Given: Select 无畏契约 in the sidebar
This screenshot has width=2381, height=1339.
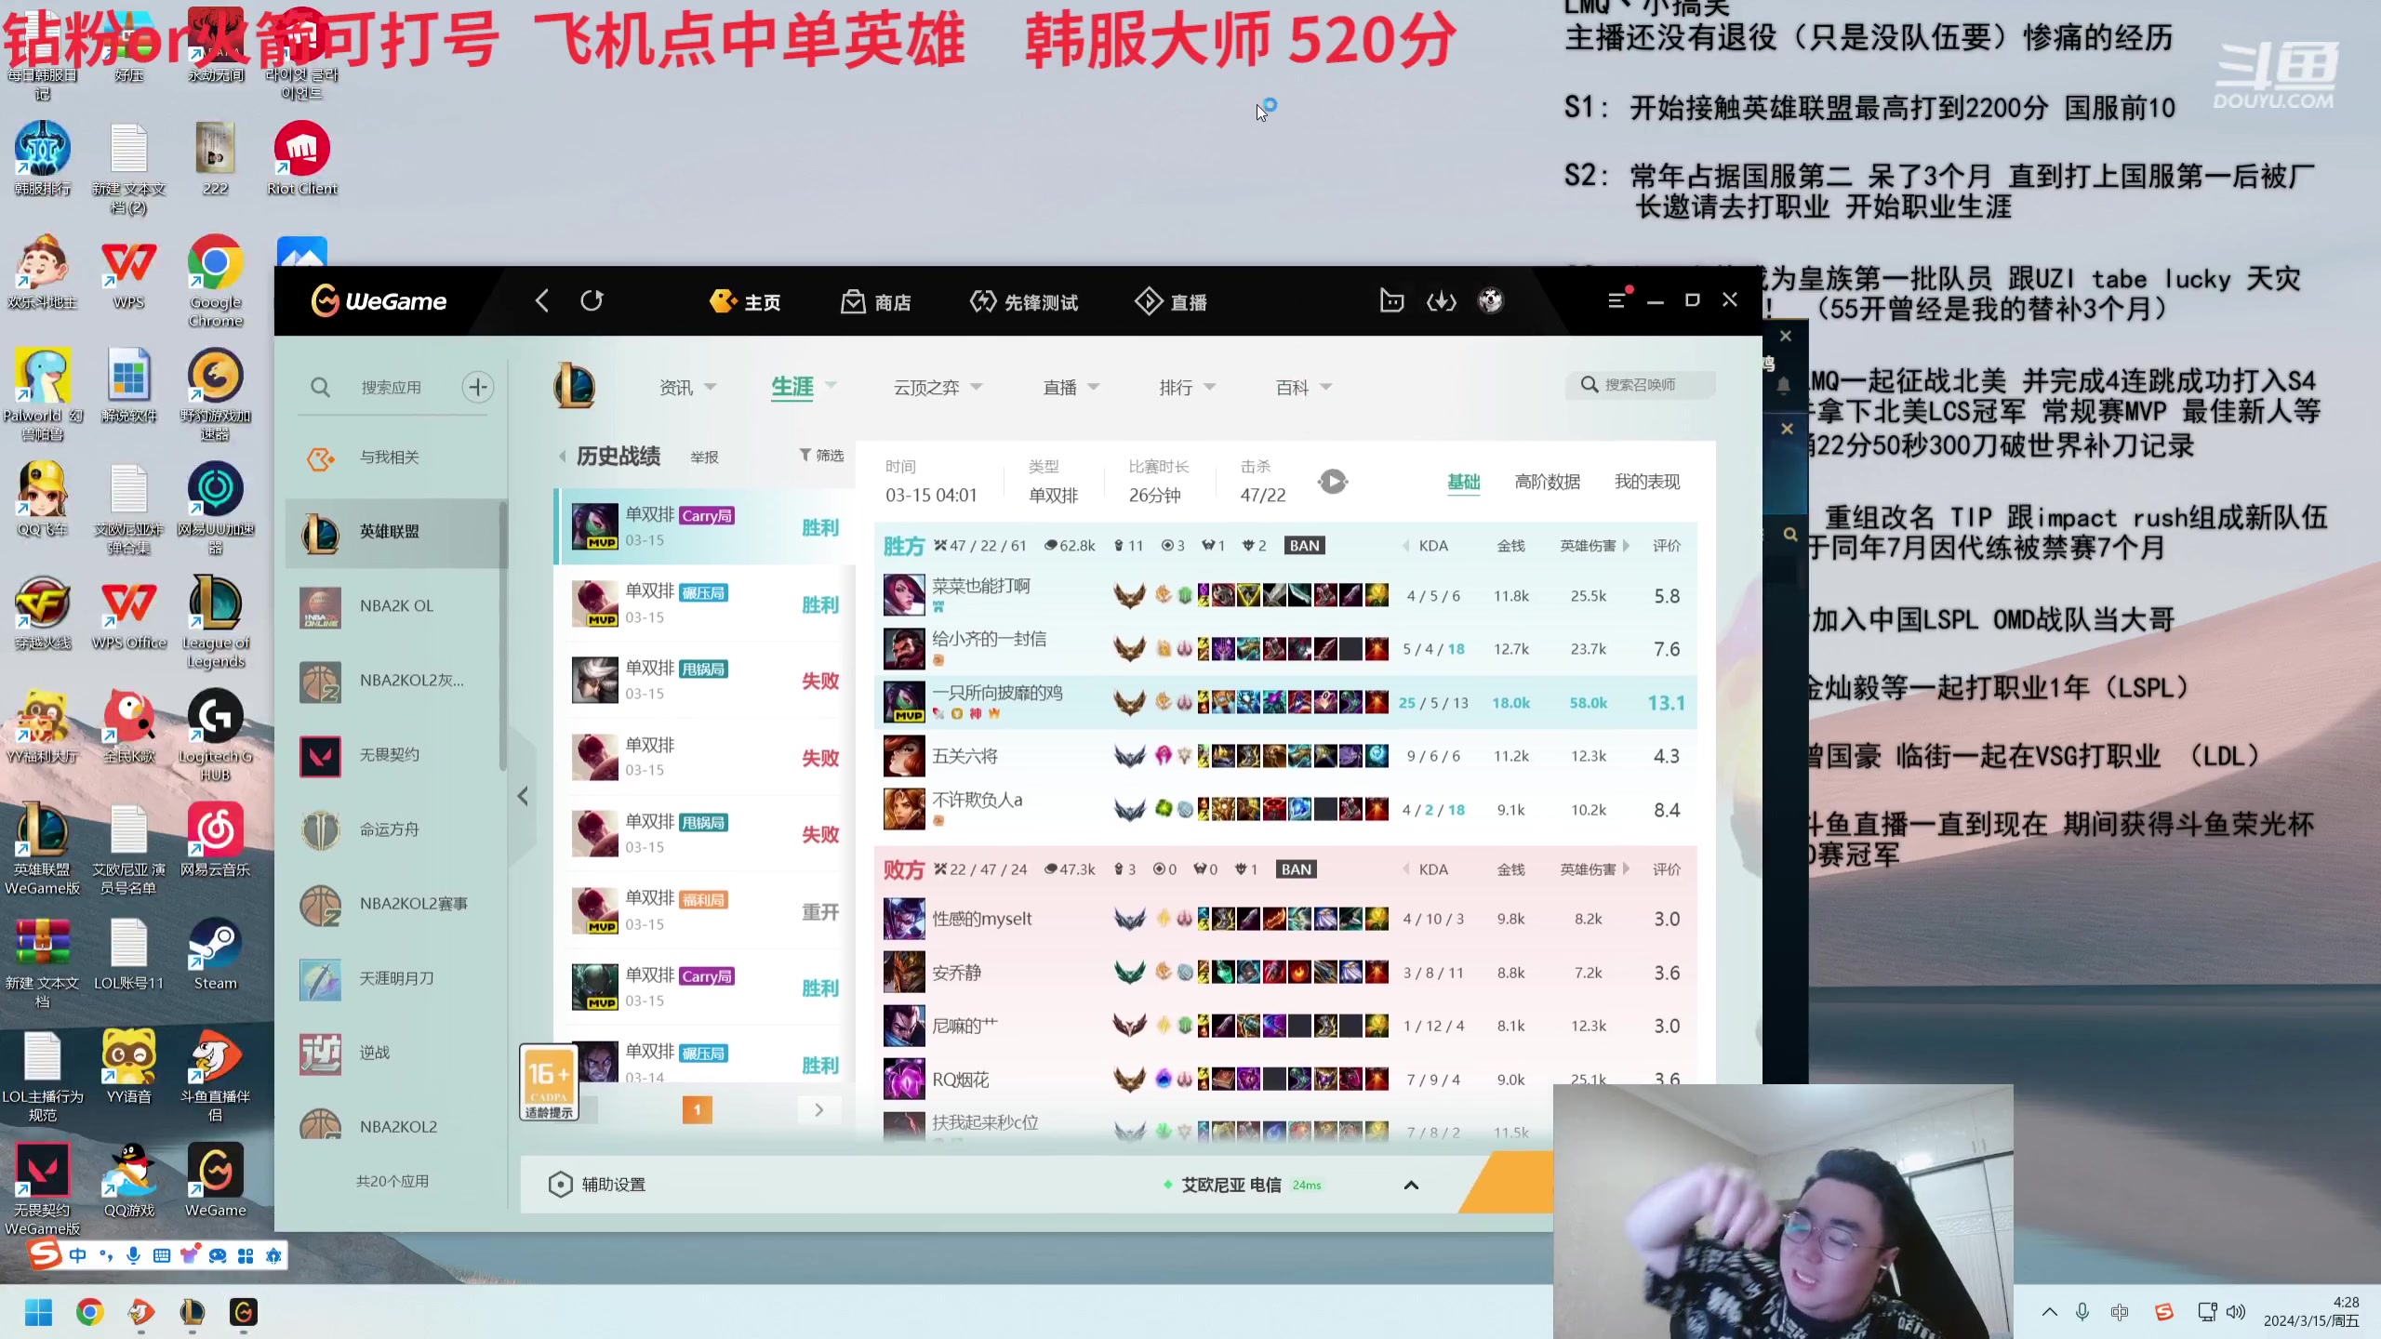Looking at the screenshot, I should tap(397, 755).
